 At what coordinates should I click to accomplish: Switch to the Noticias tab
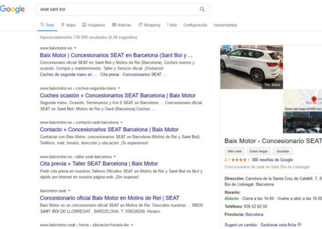point(122,25)
